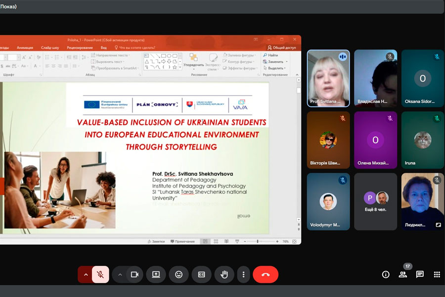Open the meeting details info icon

(x=386, y=274)
